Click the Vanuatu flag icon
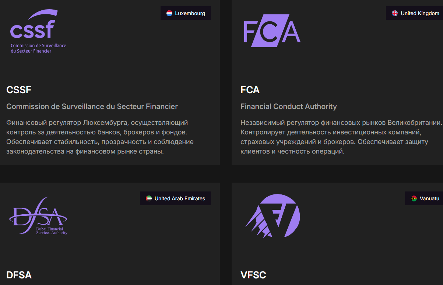The height and width of the screenshot is (285, 443). coord(414,198)
